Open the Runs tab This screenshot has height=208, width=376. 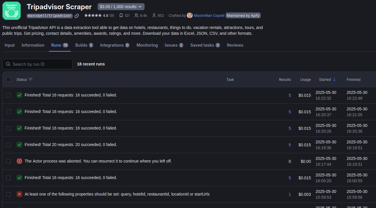[x=60, y=45]
